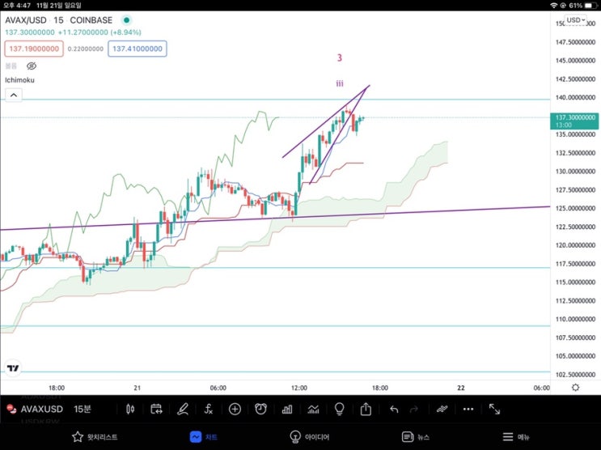
Task: Tap the blue buy price 137.41 button
Action: tap(138, 49)
